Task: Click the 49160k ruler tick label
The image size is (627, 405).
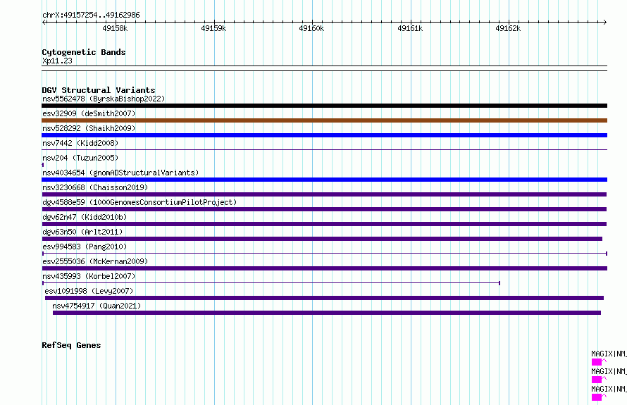Action: click(x=311, y=28)
